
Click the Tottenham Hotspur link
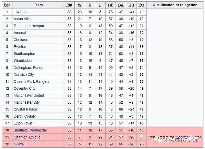(29, 26)
